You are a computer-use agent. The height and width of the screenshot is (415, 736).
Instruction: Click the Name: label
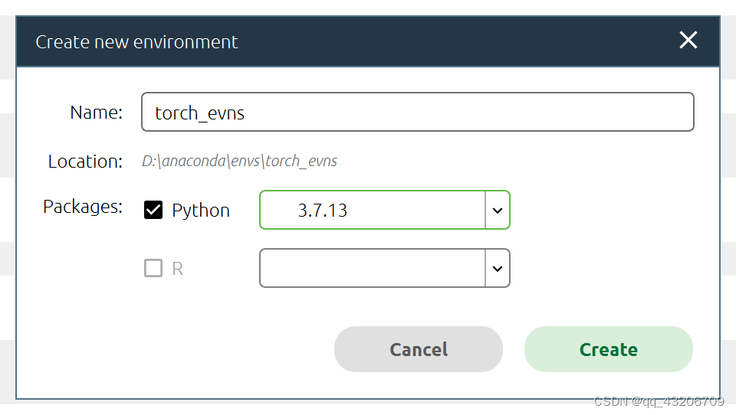[x=97, y=113]
